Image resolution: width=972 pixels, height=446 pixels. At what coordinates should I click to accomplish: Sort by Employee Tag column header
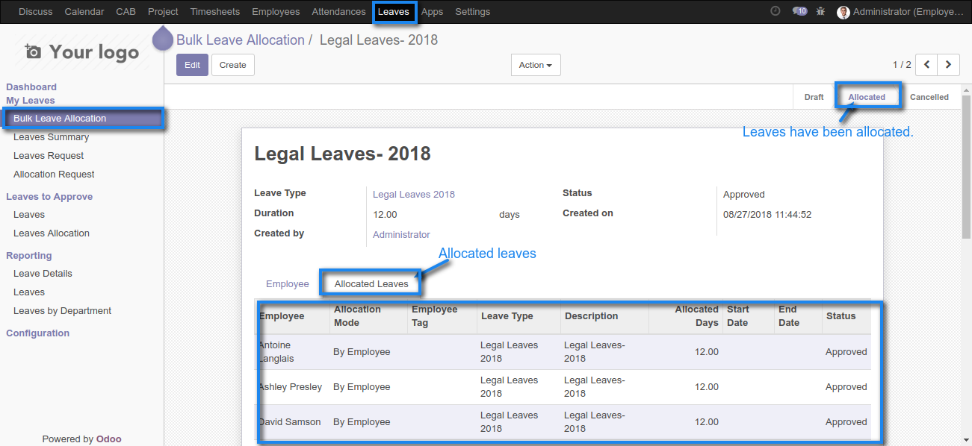pyautogui.click(x=442, y=316)
